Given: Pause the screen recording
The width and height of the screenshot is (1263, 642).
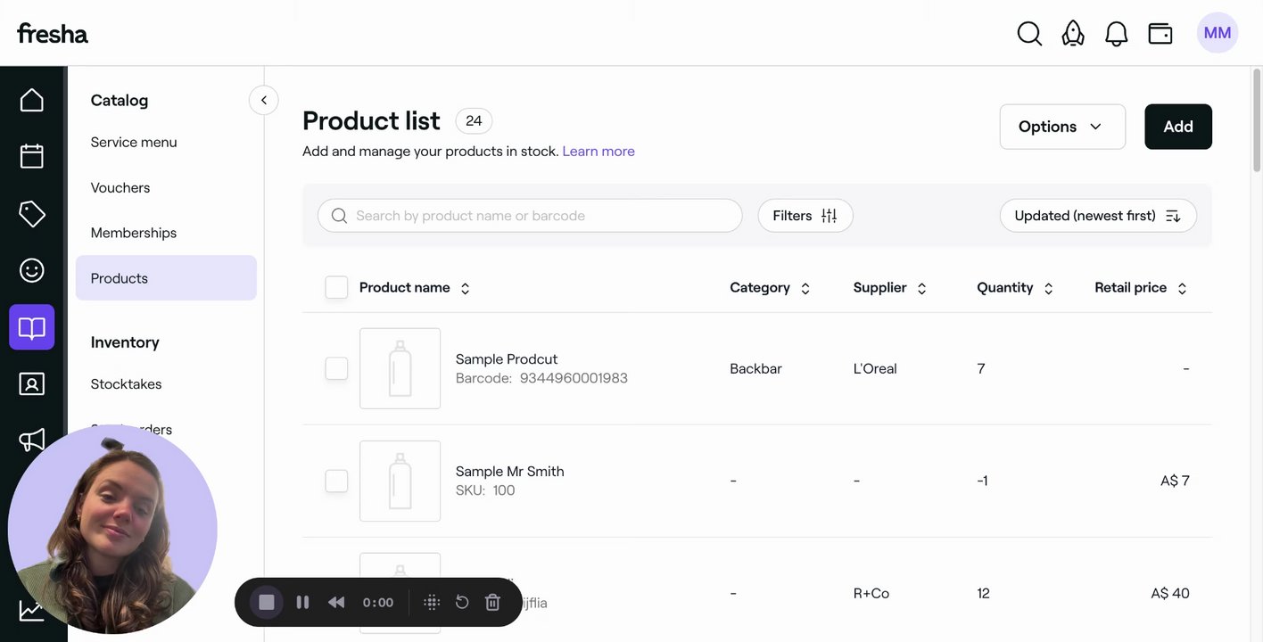Looking at the screenshot, I should tap(302, 602).
